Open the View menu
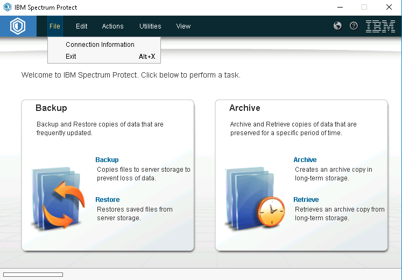 tap(183, 26)
